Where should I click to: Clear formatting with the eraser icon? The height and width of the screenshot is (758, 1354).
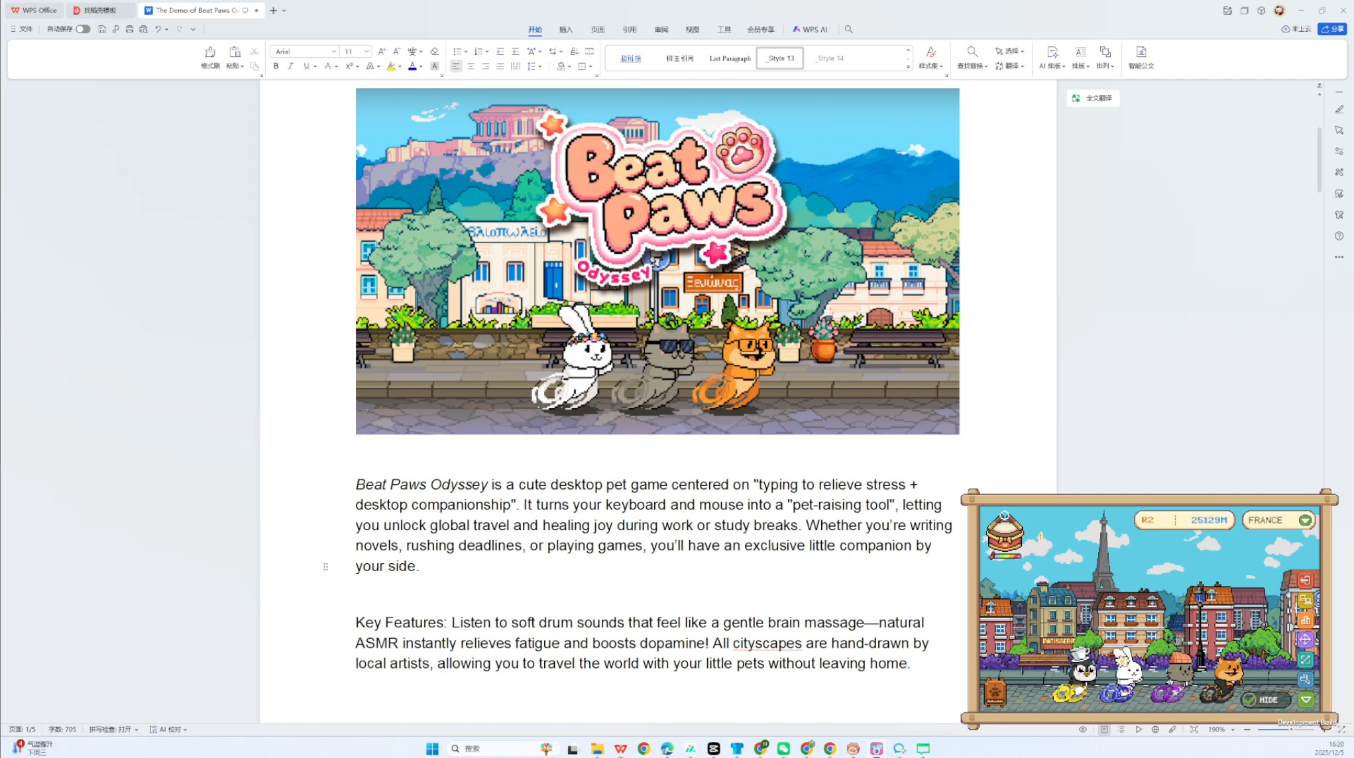[x=435, y=51]
